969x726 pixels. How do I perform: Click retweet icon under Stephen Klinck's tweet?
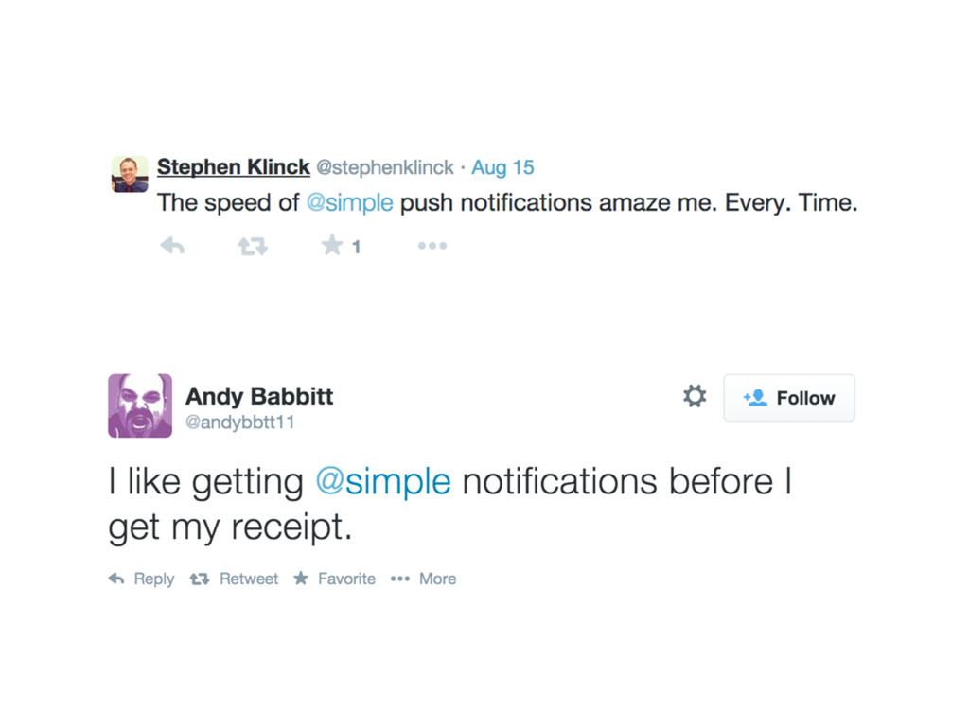pyautogui.click(x=253, y=247)
